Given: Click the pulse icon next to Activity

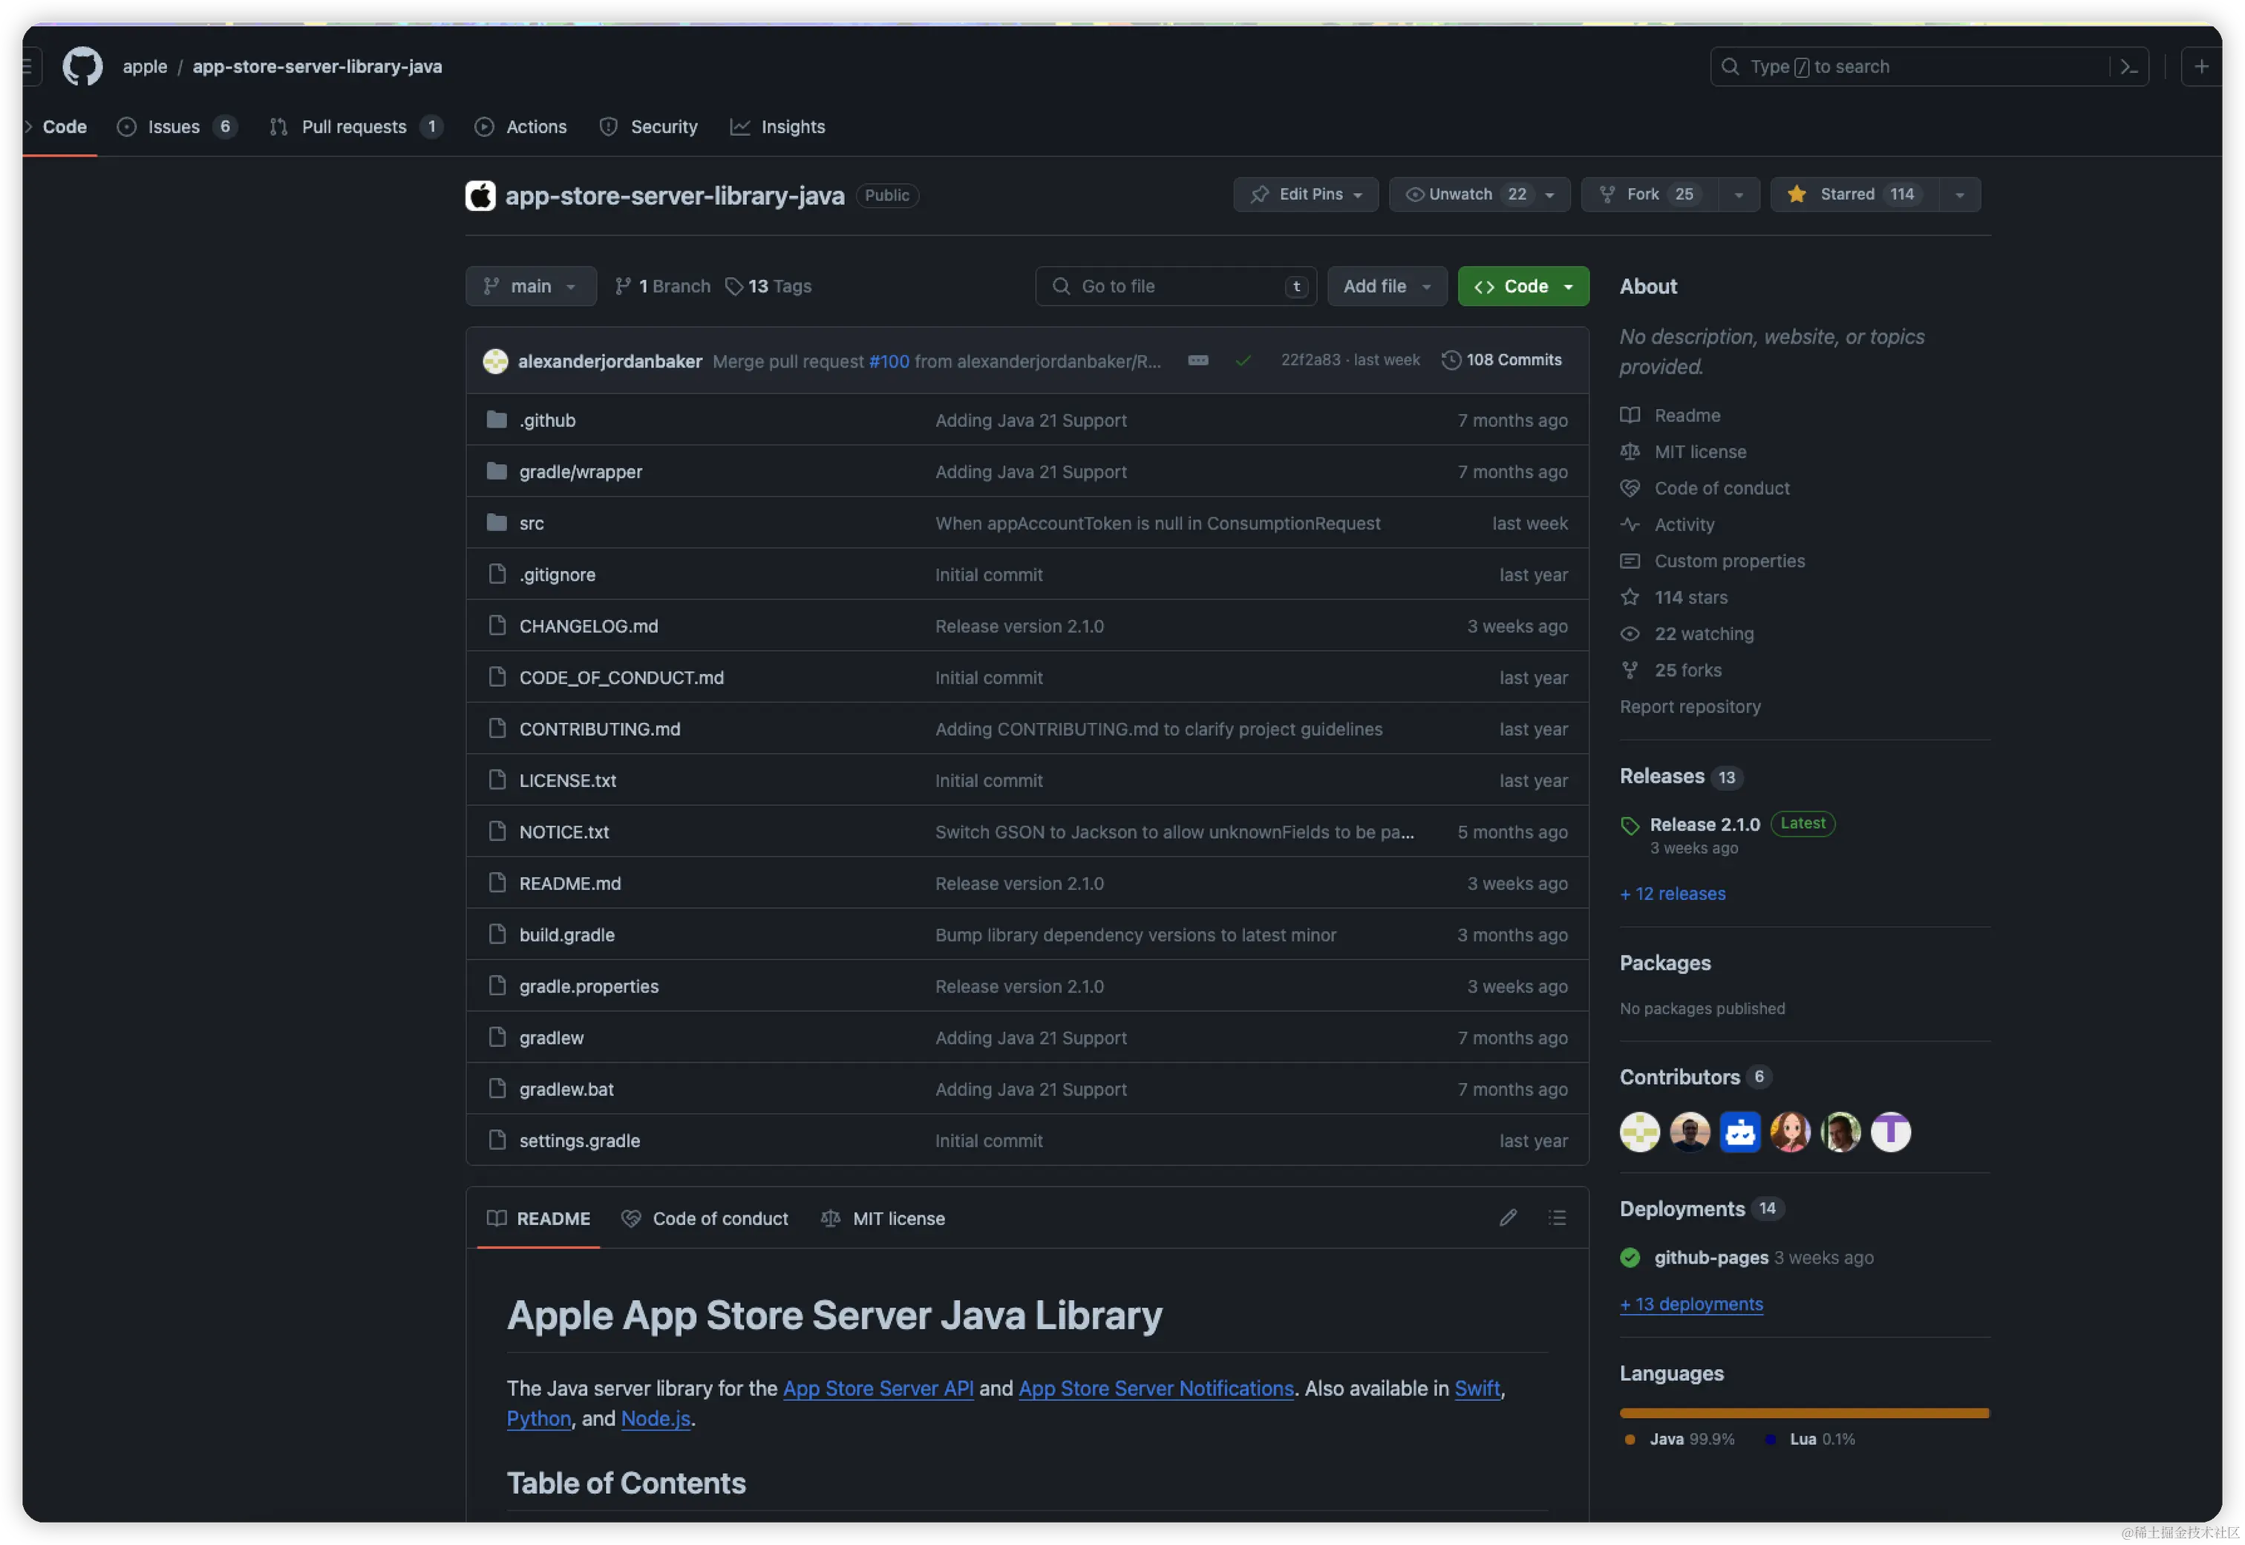Looking at the screenshot, I should (1630, 525).
